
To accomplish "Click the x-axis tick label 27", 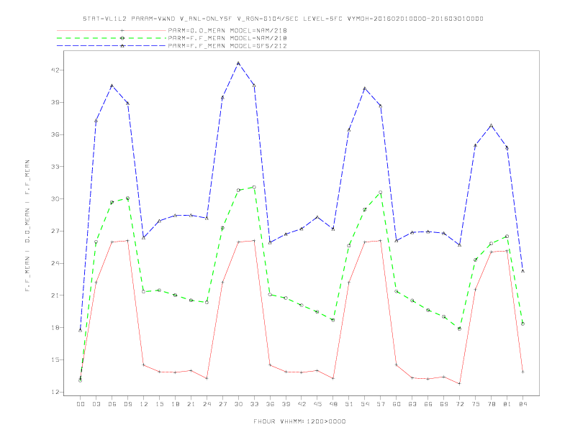I will (222, 404).
